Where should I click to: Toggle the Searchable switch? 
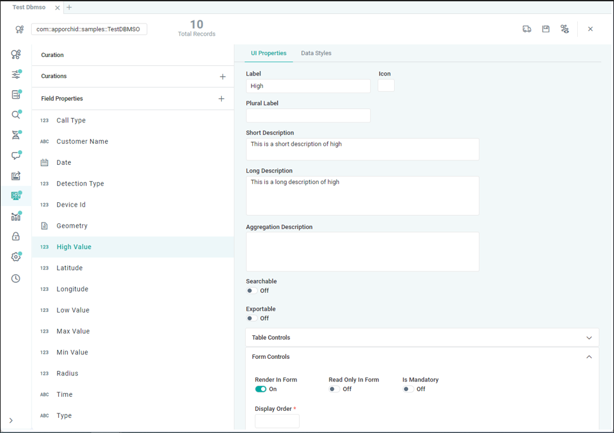252,291
